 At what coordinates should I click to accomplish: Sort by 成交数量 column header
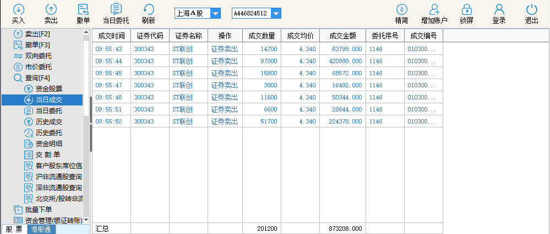tap(262, 36)
